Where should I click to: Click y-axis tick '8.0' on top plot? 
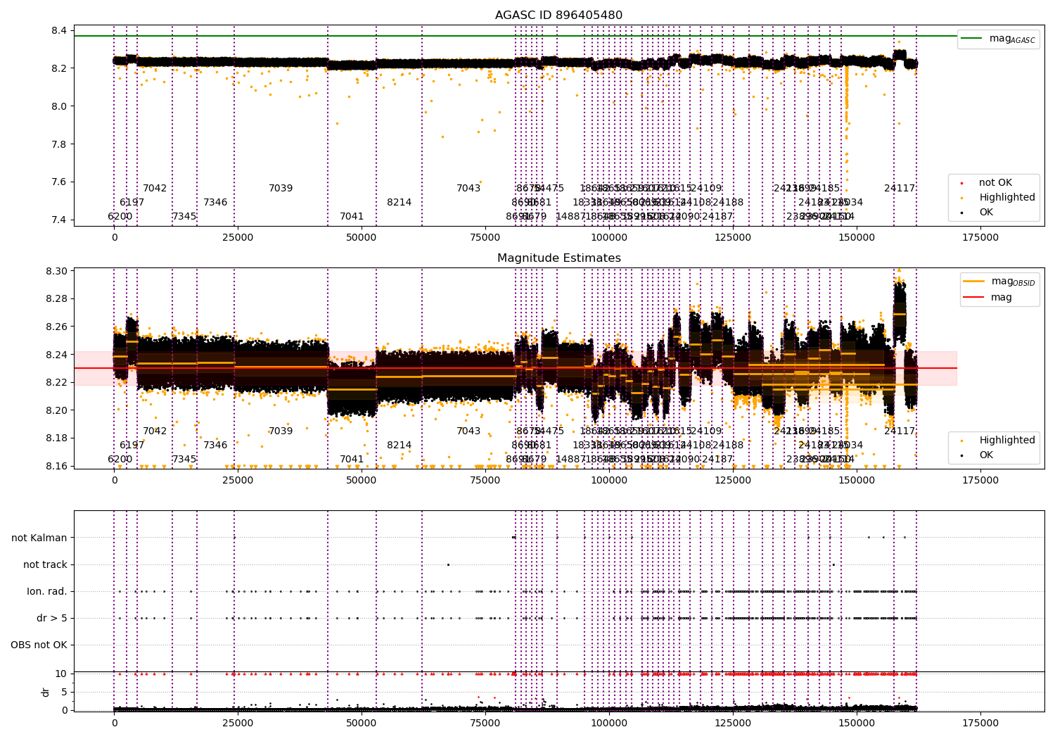click(59, 106)
